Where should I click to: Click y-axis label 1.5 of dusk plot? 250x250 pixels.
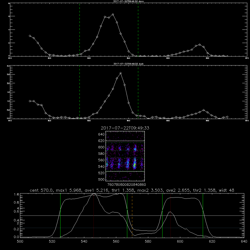tap(8, 92)
